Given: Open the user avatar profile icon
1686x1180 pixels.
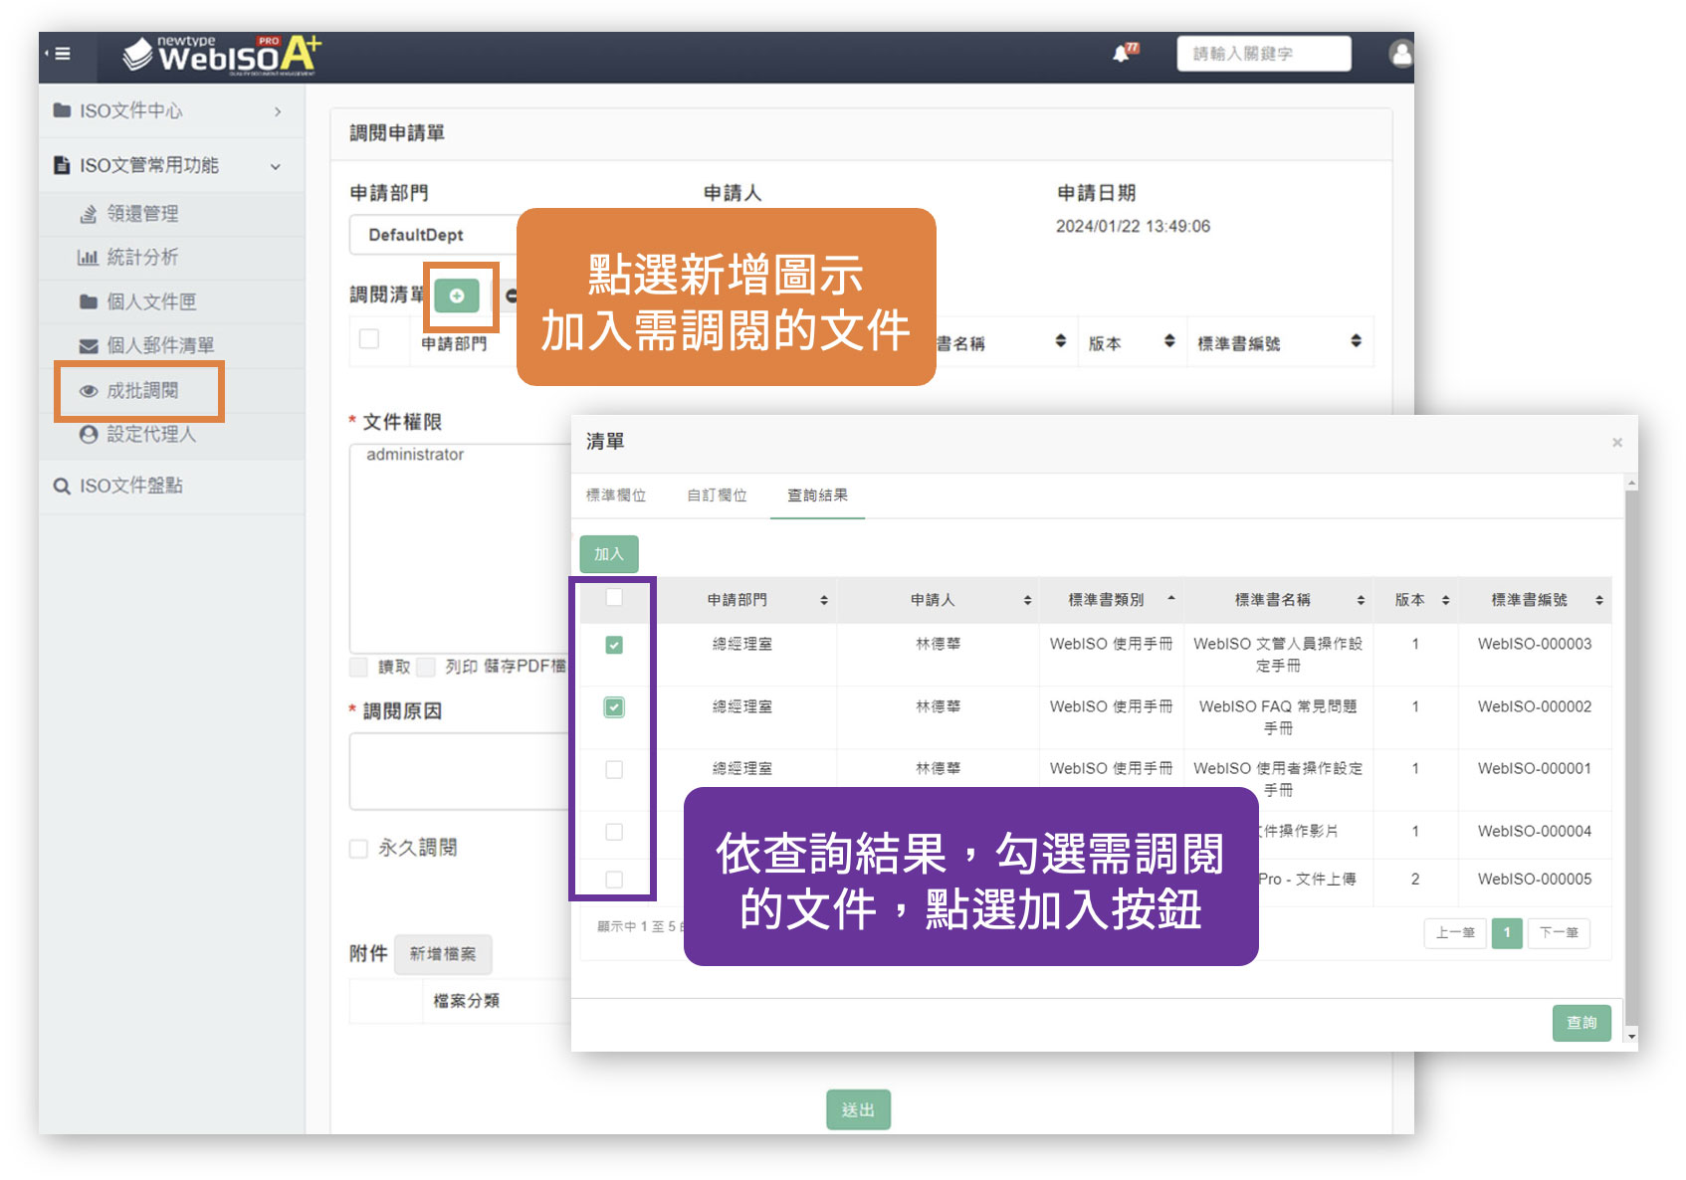Looking at the screenshot, I should pos(1400,54).
